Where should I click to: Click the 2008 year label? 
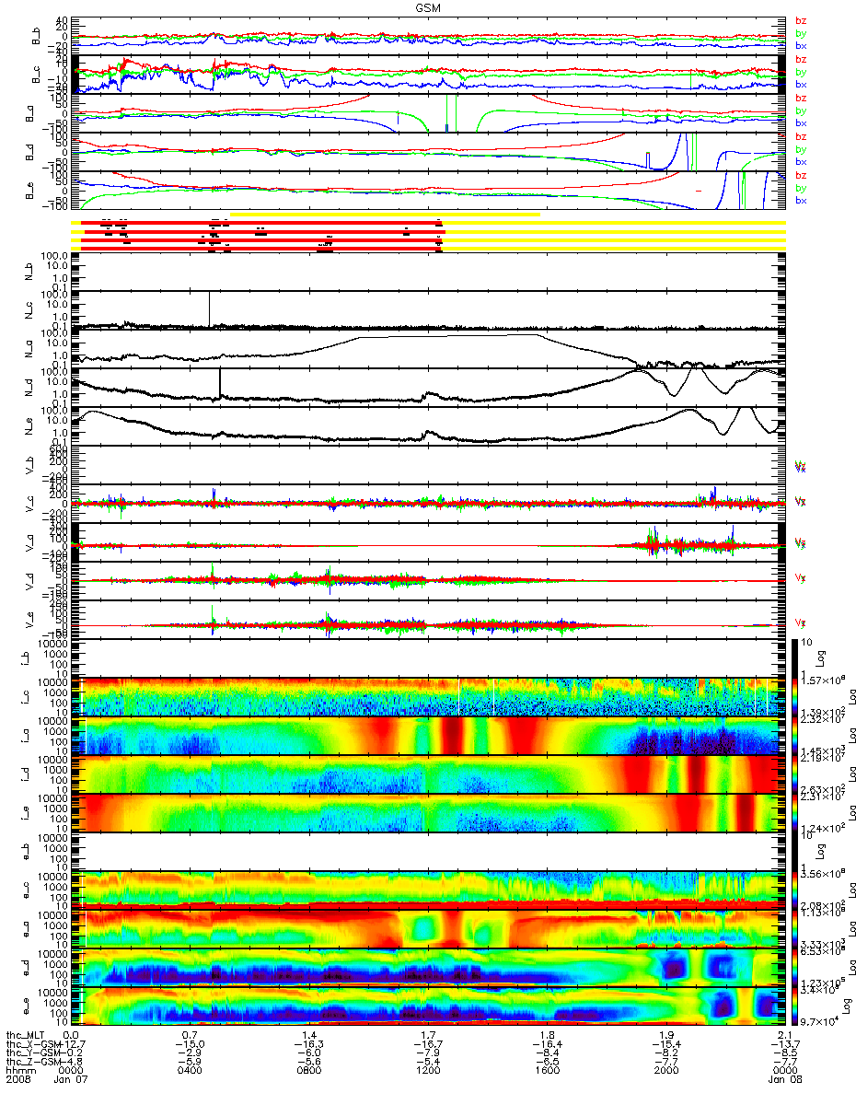[17, 1081]
